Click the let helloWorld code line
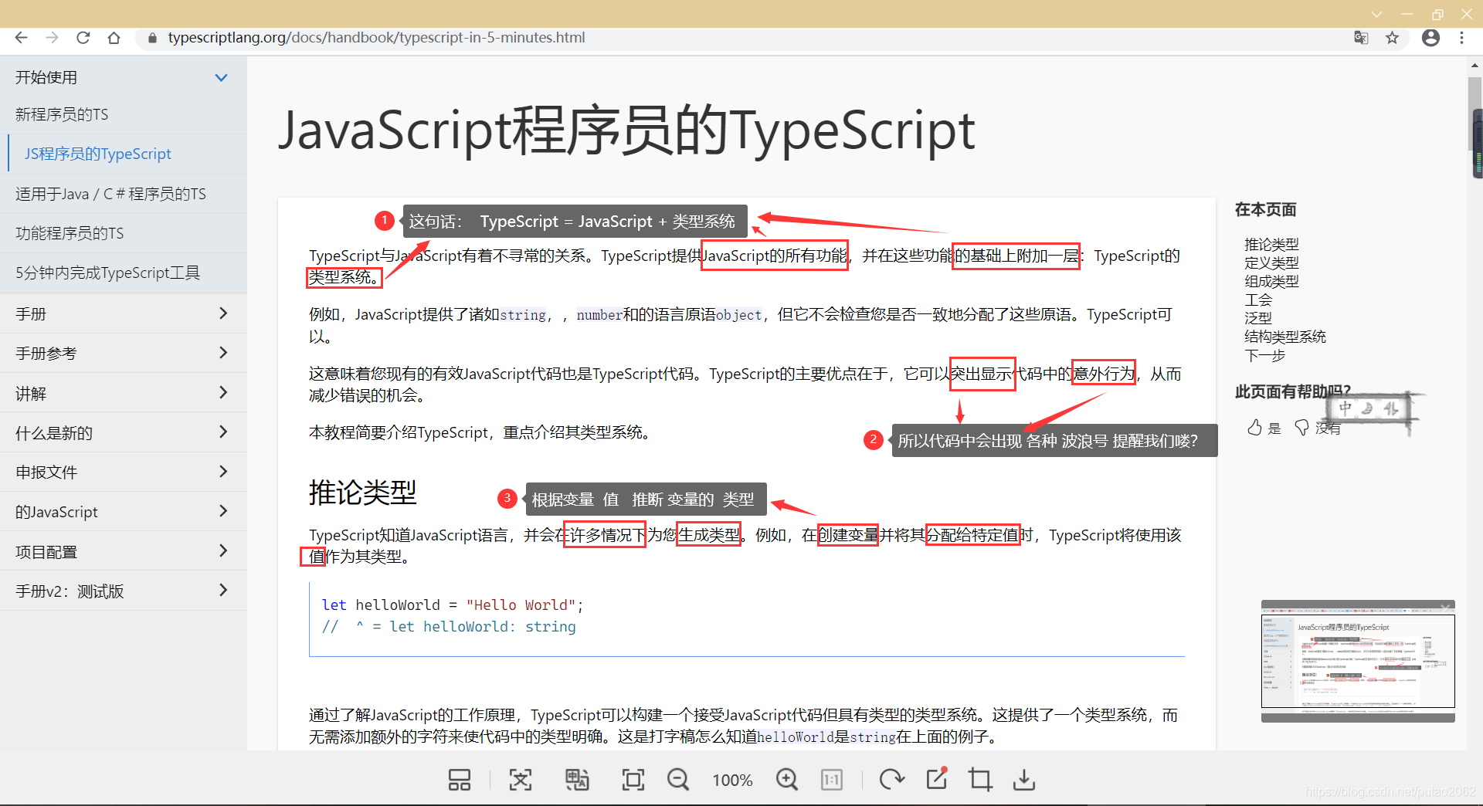The height and width of the screenshot is (806, 1483). (x=453, y=604)
